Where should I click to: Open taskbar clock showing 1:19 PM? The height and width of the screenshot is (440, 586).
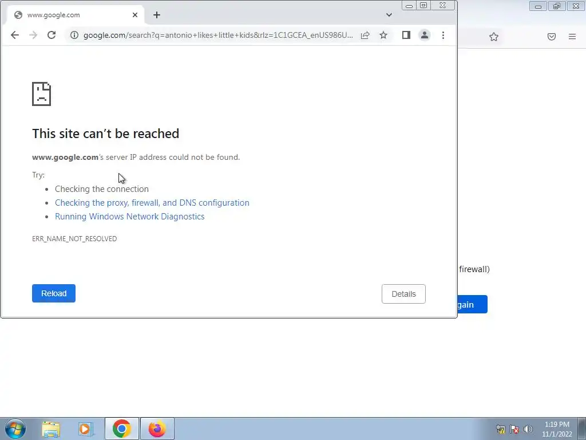click(557, 429)
